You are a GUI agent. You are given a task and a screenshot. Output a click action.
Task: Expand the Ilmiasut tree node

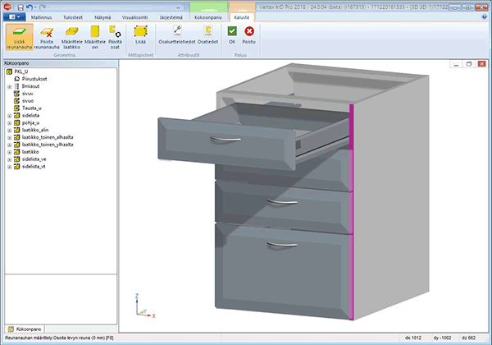click(8, 86)
